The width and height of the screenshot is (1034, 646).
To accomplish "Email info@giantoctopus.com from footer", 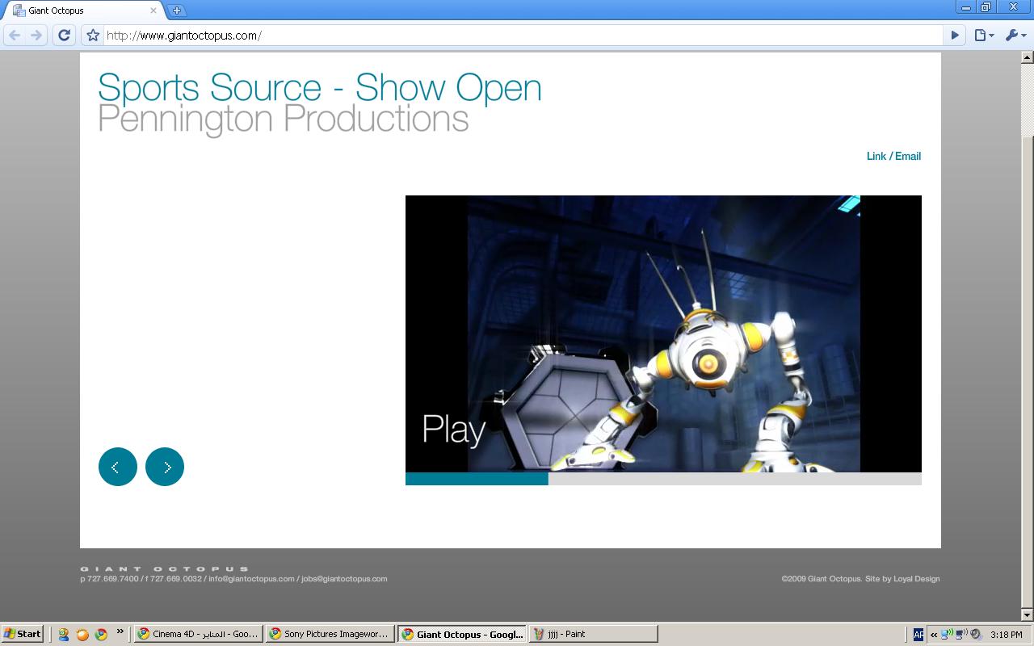I will (x=251, y=578).
